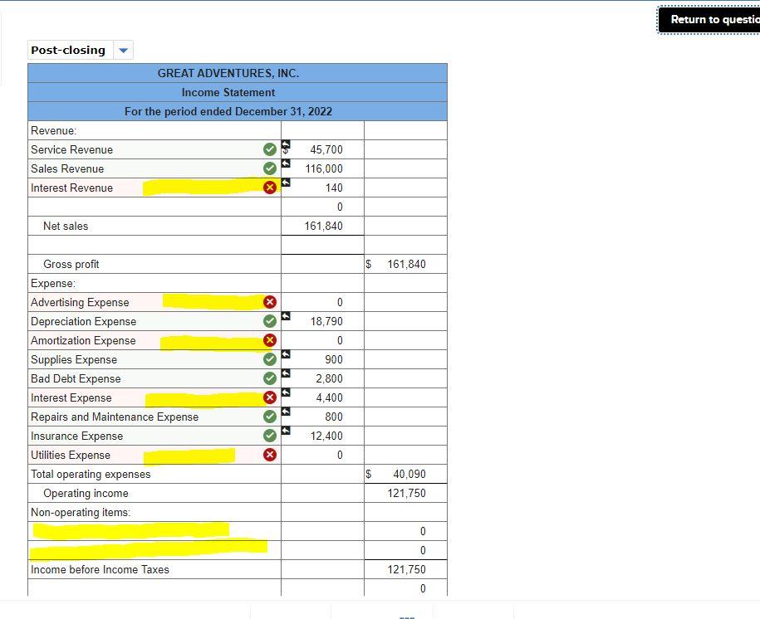Open the Post-closing dropdown arrow
Image resolution: width=760 pixels, height=619 pixels.
[122, 50]
